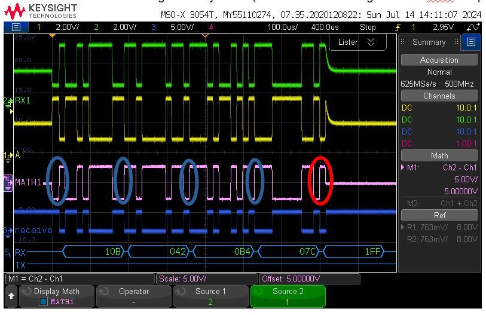Click the 100.0us/ timebase value
The width and height of the screenshot is (486, 315).
282,27
